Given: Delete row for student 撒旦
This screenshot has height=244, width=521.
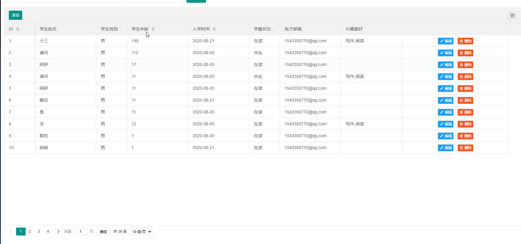Looking at the screenshot, I should 465,100.
